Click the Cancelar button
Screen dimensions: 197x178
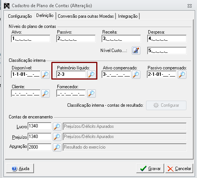click(179, 169)
